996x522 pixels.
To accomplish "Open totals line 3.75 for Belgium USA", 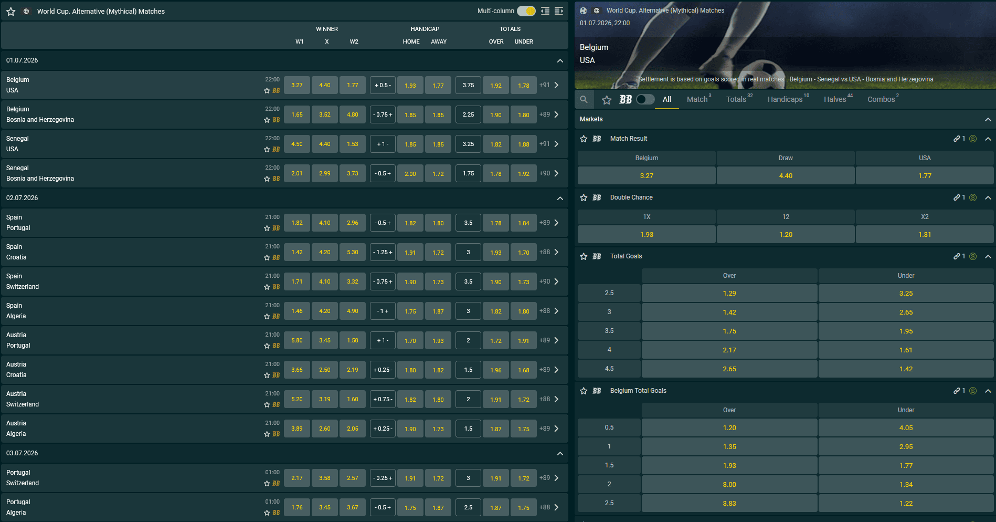I will [468, 85].
